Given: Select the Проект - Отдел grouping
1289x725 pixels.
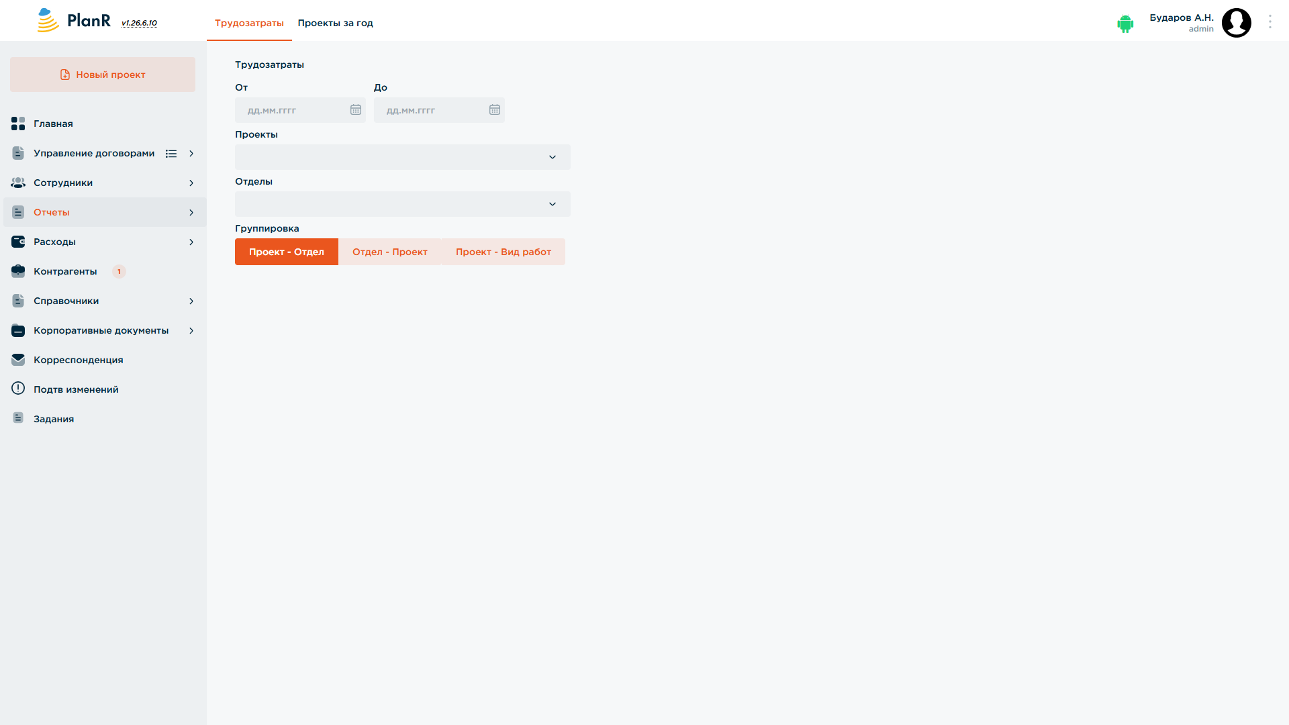Looking at the screenshot, I should point(287,252).
